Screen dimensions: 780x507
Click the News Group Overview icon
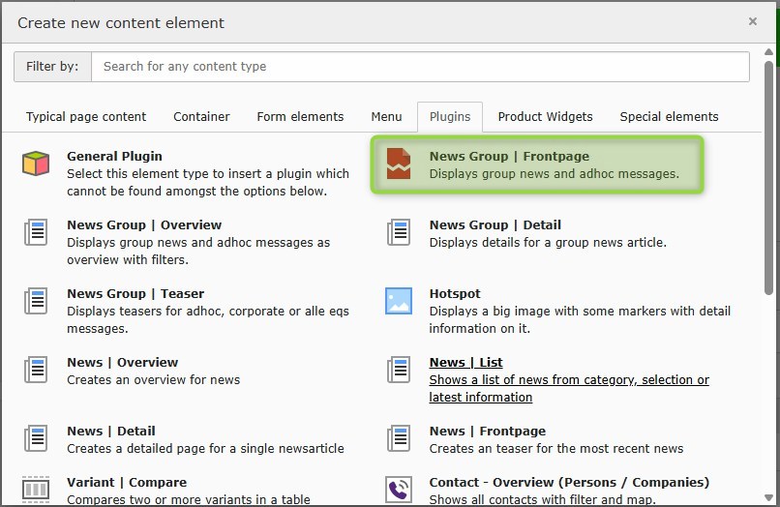click(36, 232)
